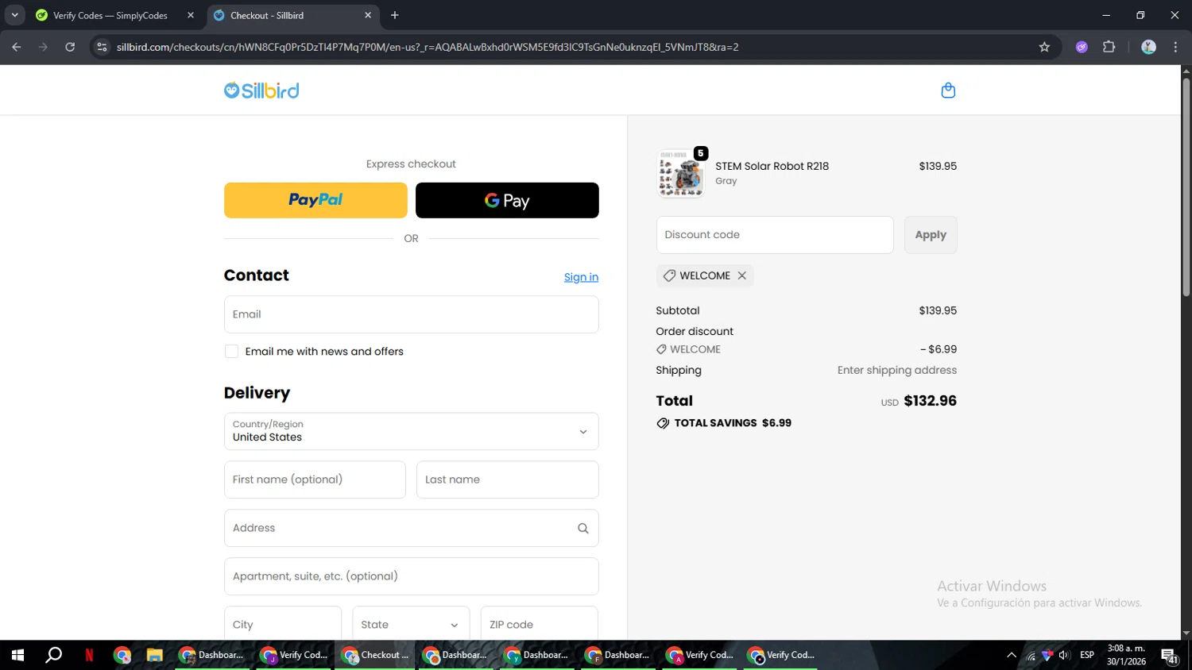Viewport: 1192px width, 670px height.
Task: Pay with the Google Pay button
Action: [x=507, y=200]
